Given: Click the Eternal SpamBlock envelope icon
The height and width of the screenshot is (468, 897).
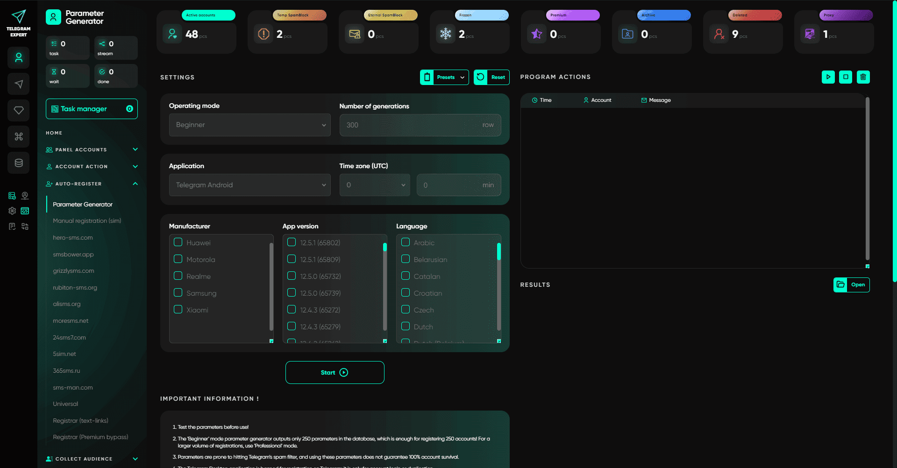Looking at the screenshot, I should click(355, 34).
